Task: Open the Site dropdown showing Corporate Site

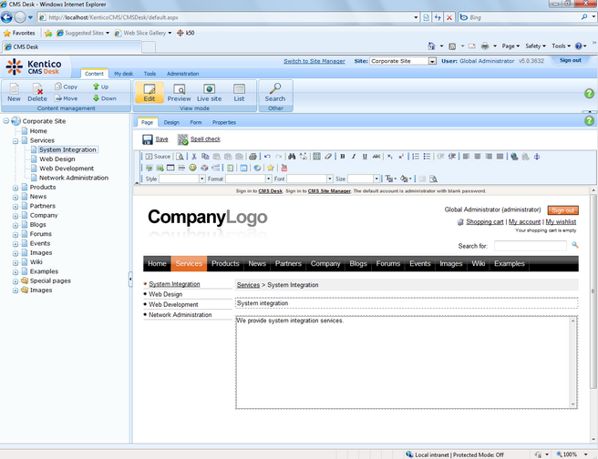Action: click(403, 61)
